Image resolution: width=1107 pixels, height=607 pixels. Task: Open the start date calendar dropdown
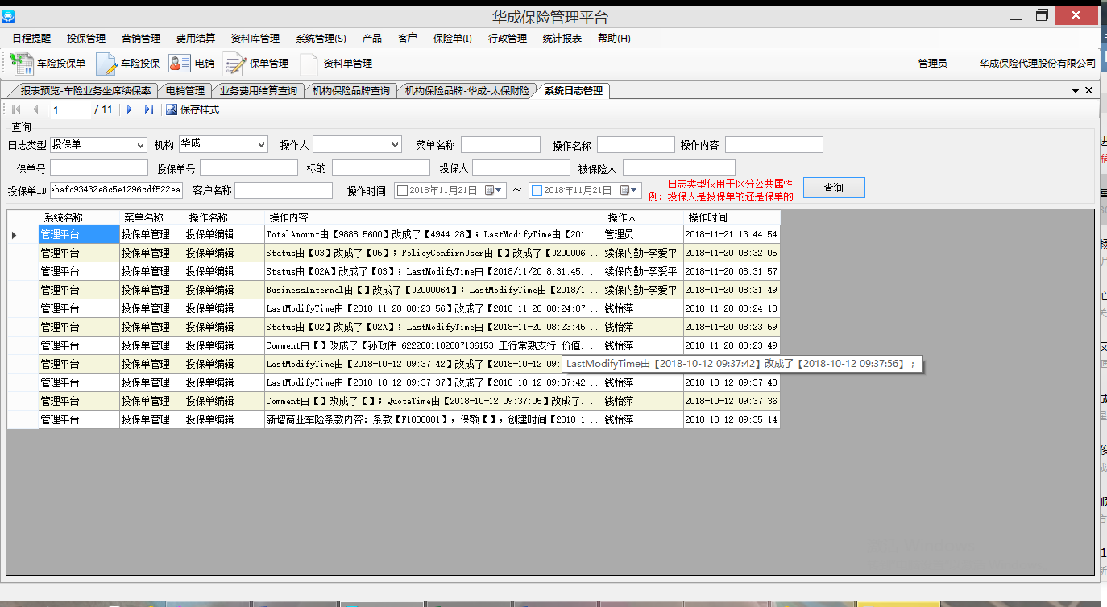tap(493, 191)
